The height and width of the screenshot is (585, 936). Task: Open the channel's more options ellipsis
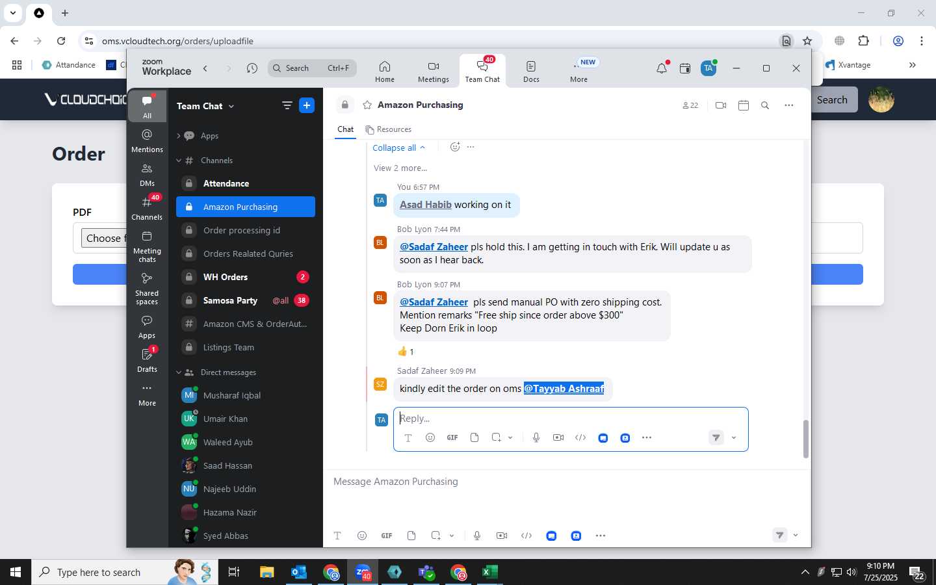point(789,105)
